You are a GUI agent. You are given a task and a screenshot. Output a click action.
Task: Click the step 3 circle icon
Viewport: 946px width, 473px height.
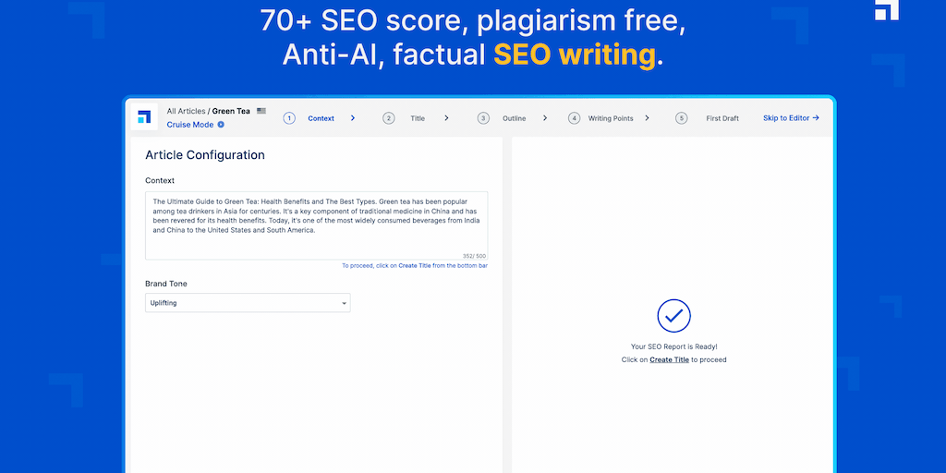[483, 118]
